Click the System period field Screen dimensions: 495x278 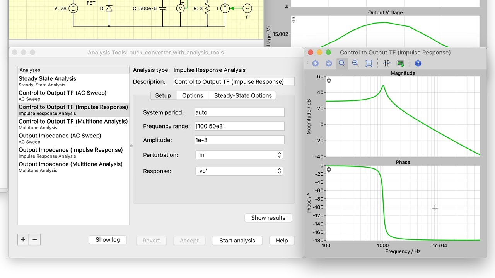pos(239,112)
